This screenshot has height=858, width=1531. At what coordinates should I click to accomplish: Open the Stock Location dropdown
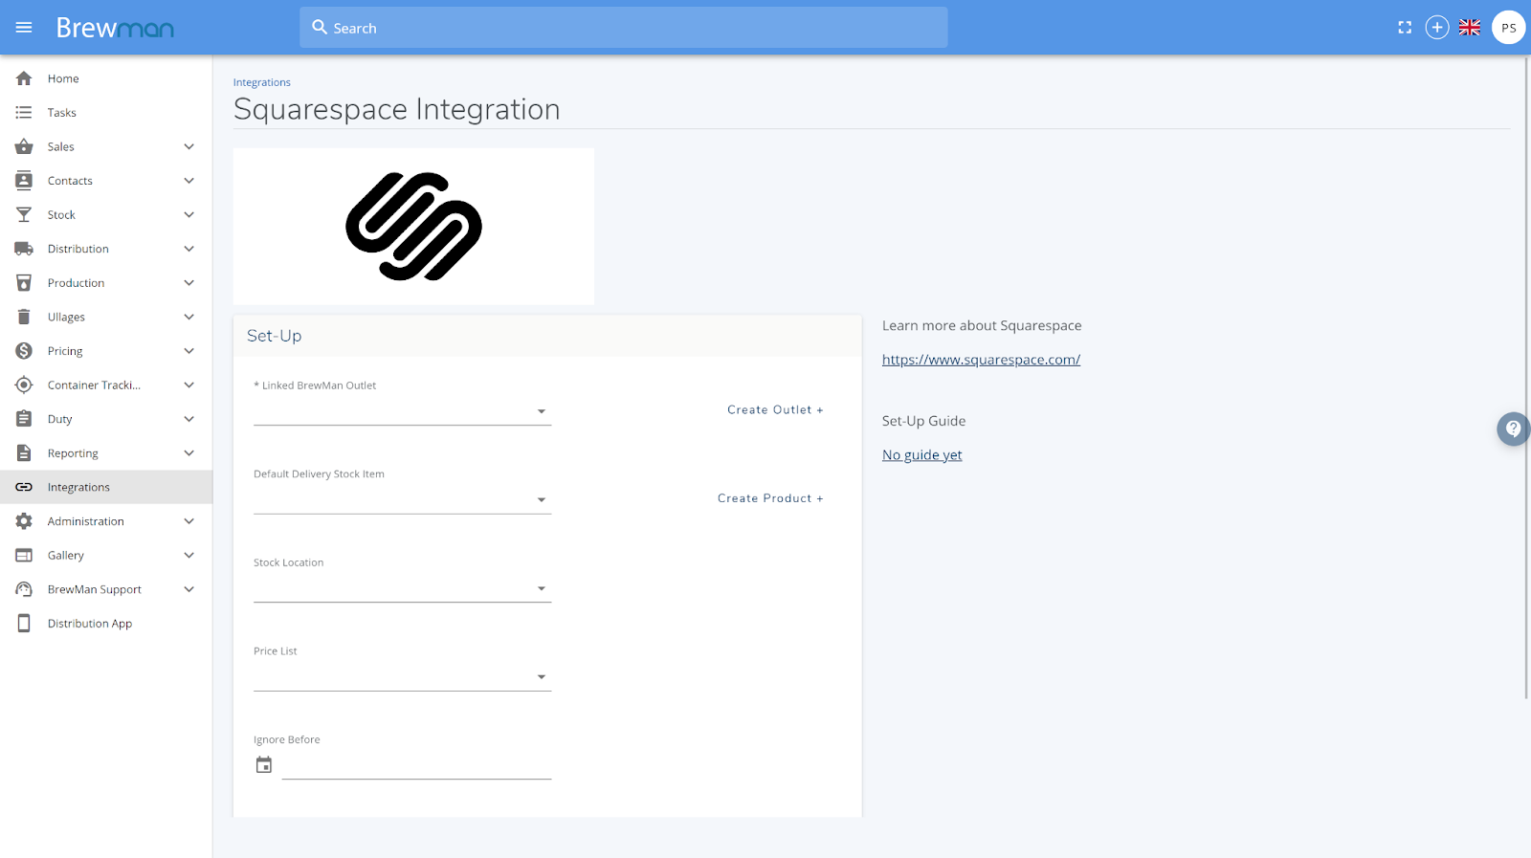tap(402, 588)
